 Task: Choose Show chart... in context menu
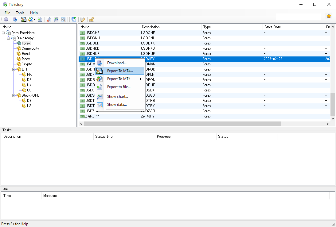[x=120, y=97]
